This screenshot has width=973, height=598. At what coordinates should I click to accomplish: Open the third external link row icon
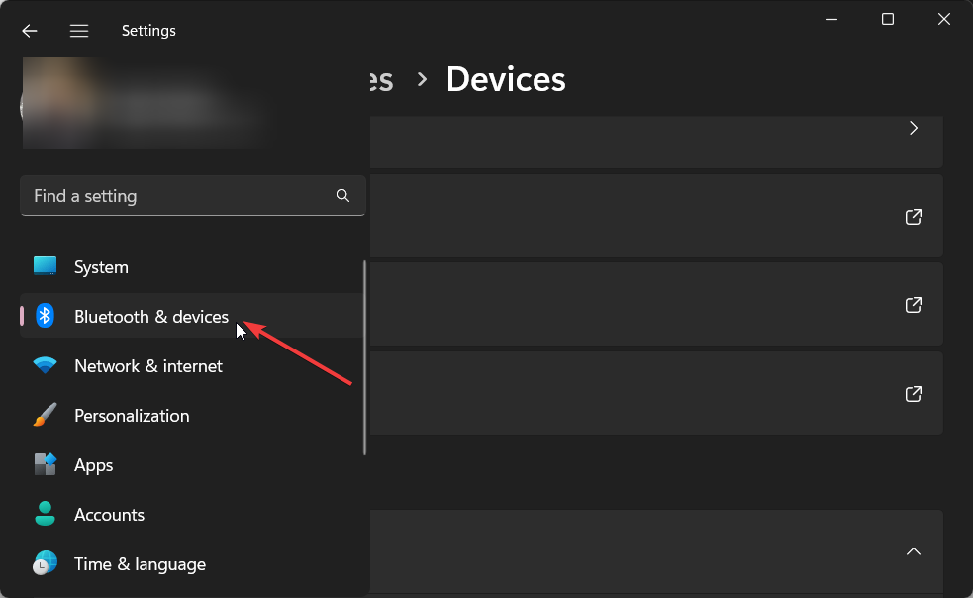click(x=914, y=393)
